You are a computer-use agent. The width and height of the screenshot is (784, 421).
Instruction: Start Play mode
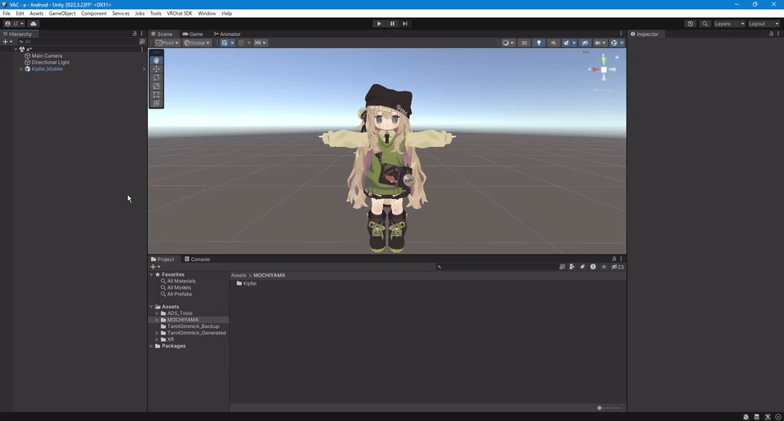379,24
